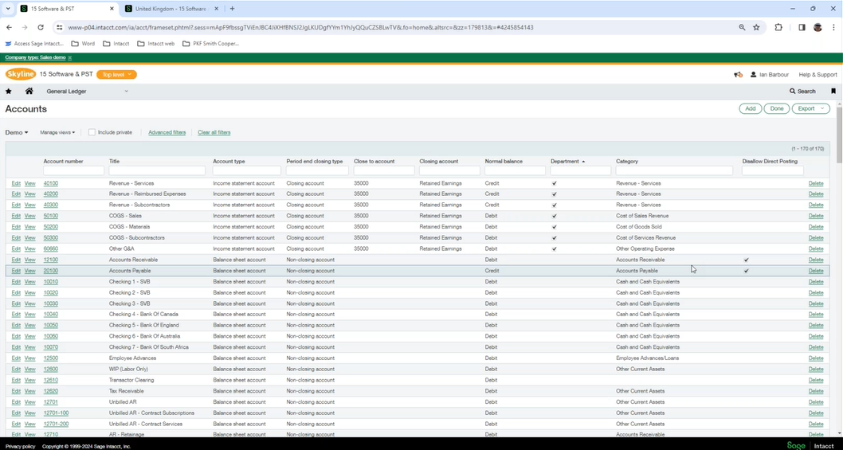
Task: Go back using browser back arrow
Action: (9, 27)
